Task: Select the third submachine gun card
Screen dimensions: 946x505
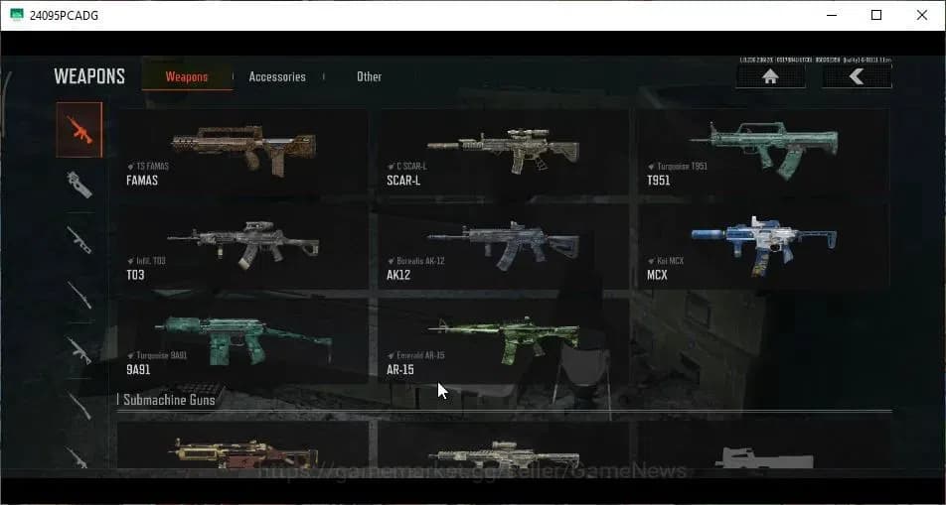Action: click(763, 445)
